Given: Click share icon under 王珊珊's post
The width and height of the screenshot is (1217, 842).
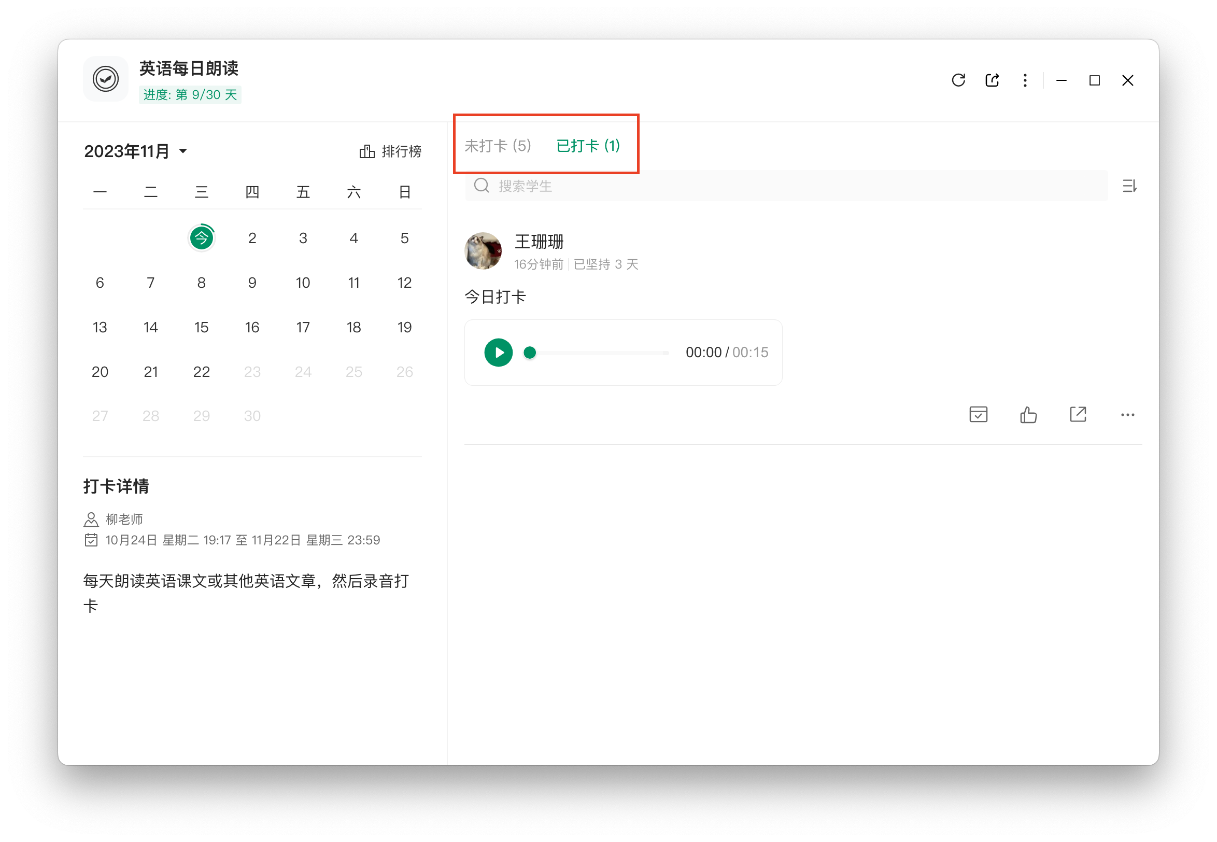Looking at the screenshot, I should 1078,415.
